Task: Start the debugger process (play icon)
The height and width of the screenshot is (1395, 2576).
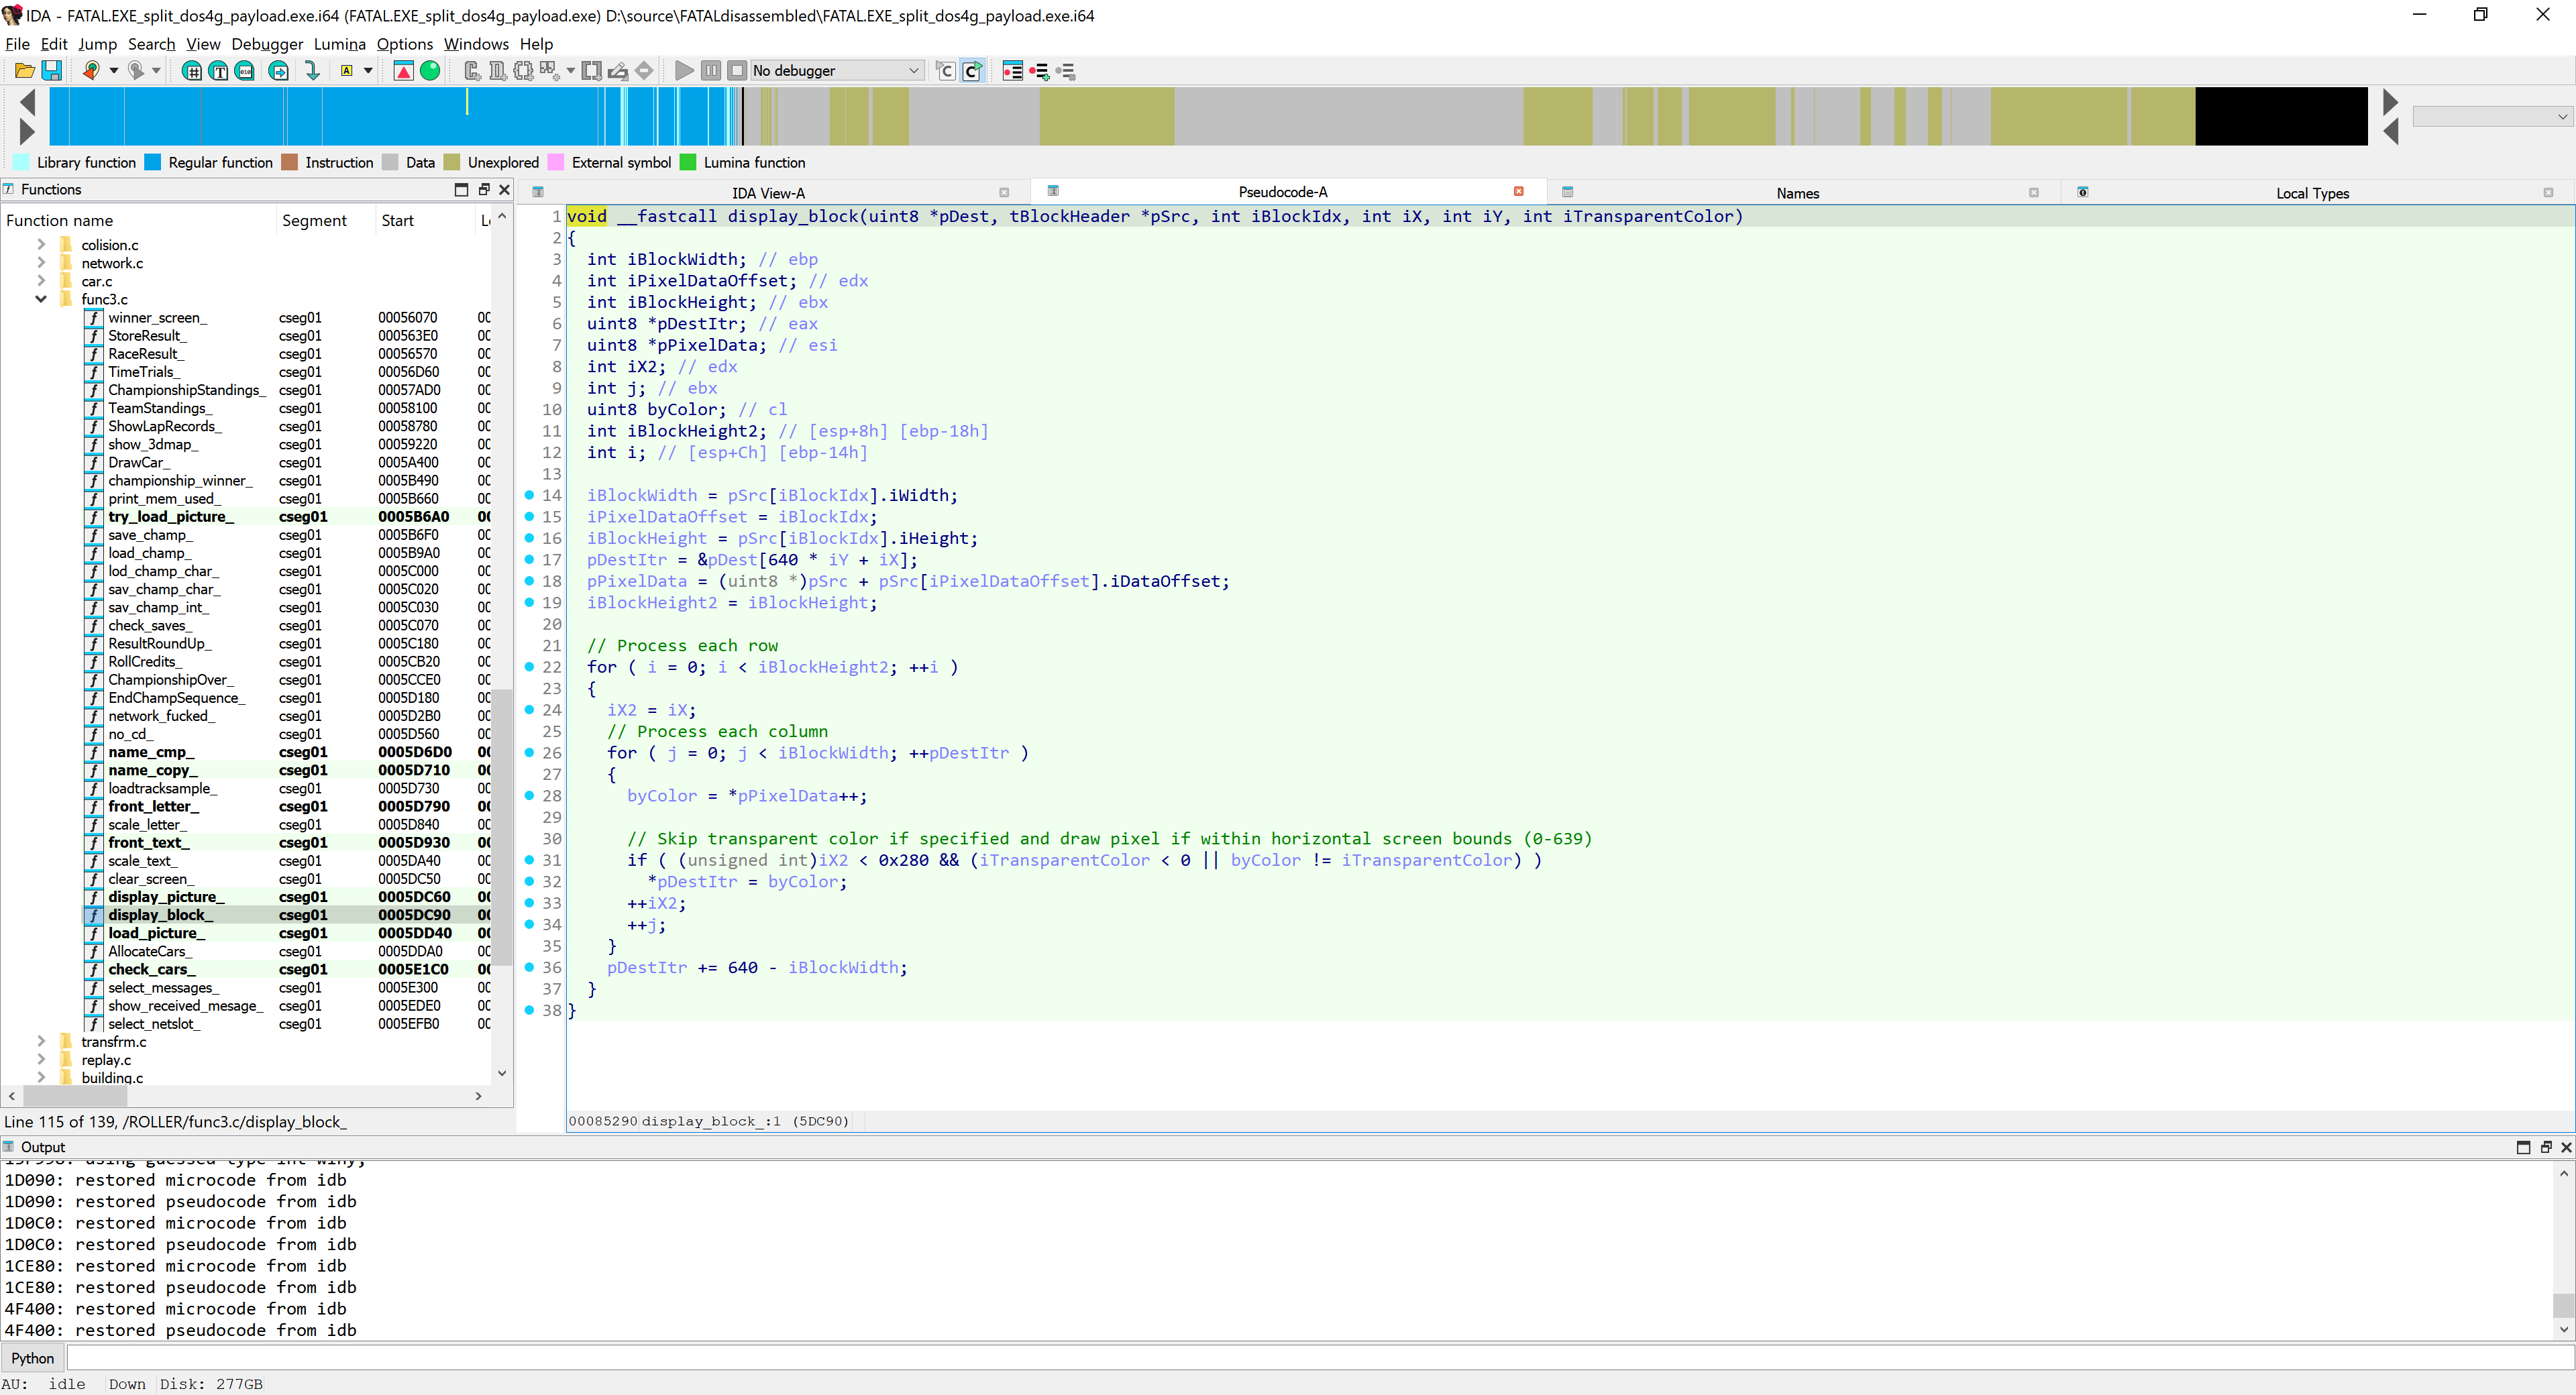Action: coord(684,70)
